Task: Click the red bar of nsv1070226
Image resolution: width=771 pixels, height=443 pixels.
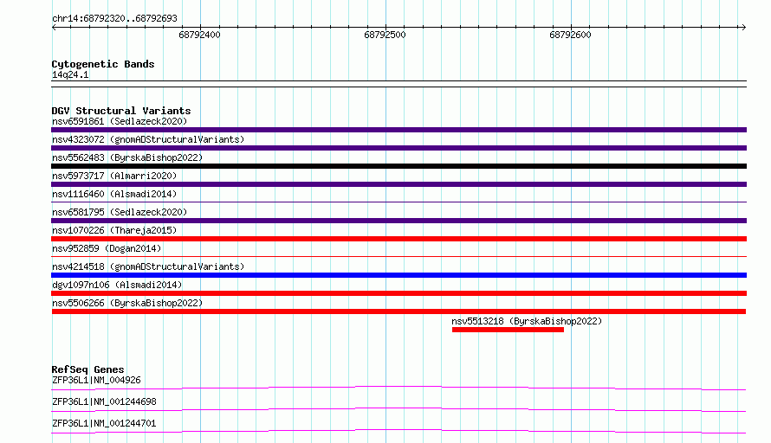Action: (x=398, y=239)
